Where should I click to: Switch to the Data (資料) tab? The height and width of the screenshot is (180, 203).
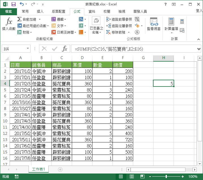tap(92, 12)
